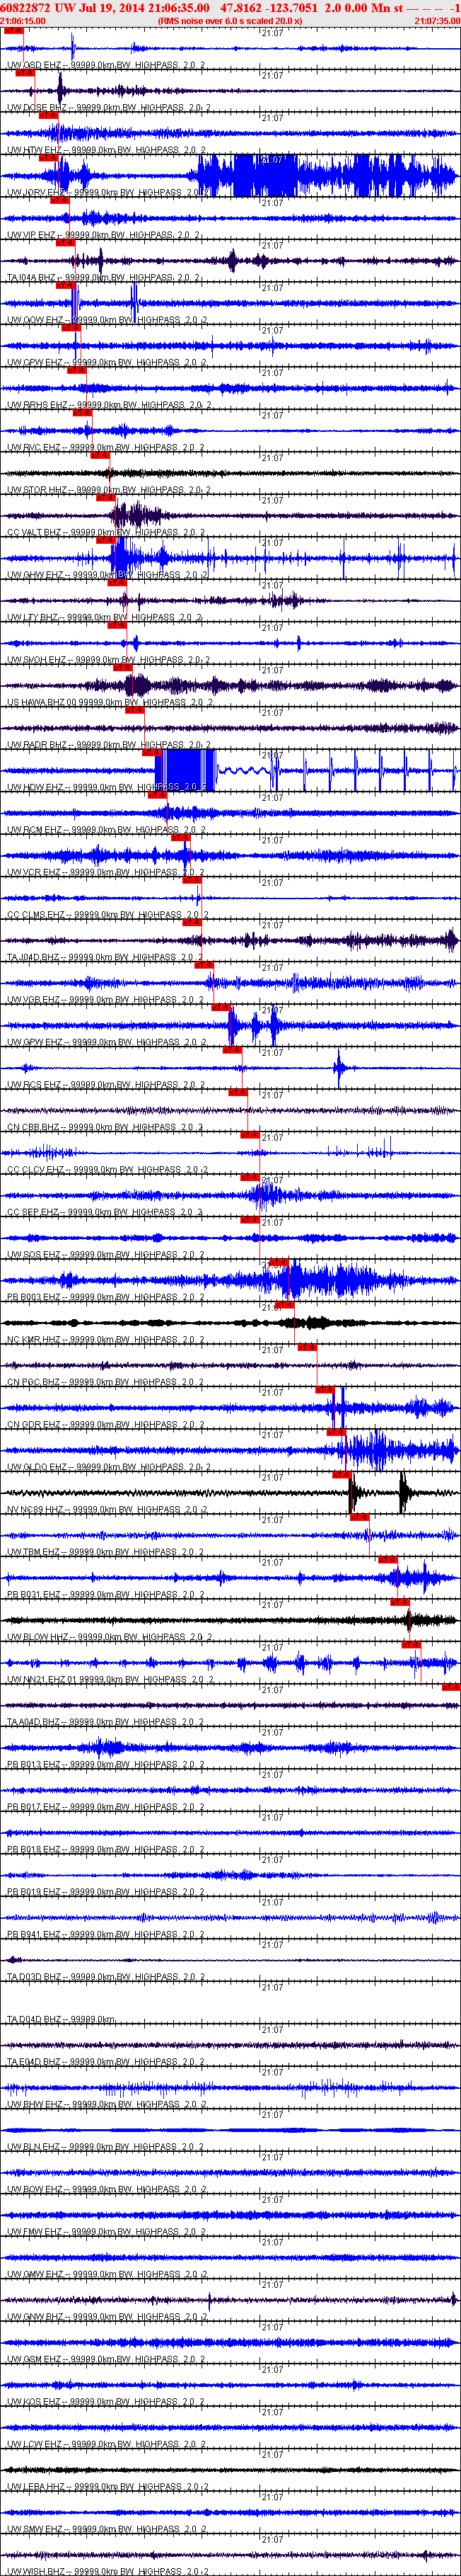Image resolution: width=461 pixels, height=2576 pixels.
Task: Select the PB B931 EHZ station label
Action: coord(105,1595)
